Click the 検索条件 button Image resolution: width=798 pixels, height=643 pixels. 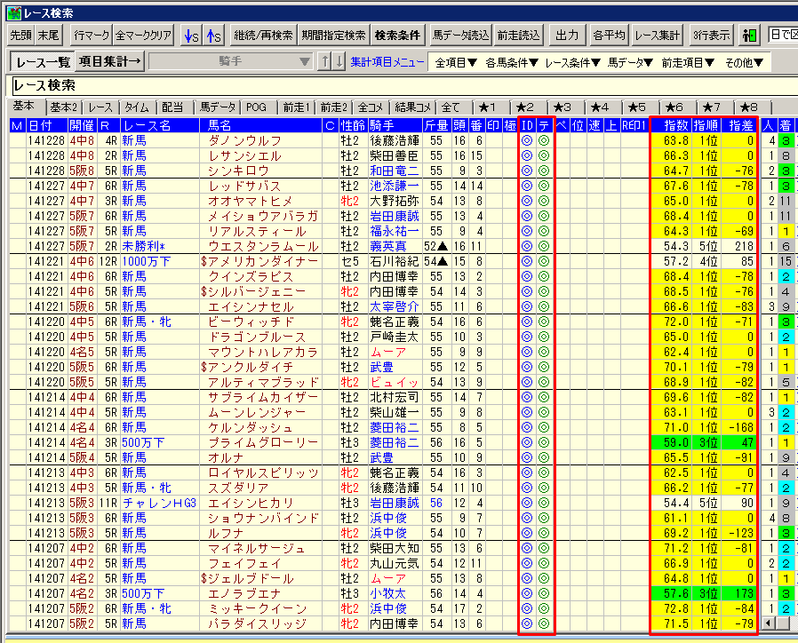coord(397,36)
